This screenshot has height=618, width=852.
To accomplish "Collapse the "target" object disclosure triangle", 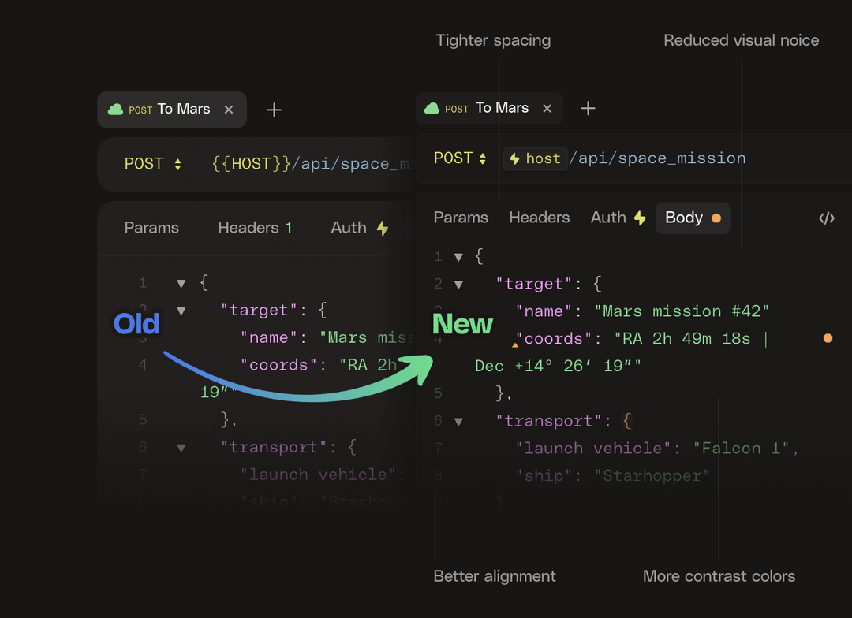I will tap(458, 284).
